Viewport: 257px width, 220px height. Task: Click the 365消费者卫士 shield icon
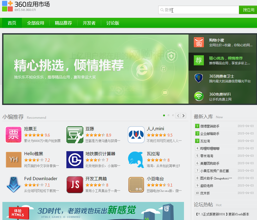[199, 78]
